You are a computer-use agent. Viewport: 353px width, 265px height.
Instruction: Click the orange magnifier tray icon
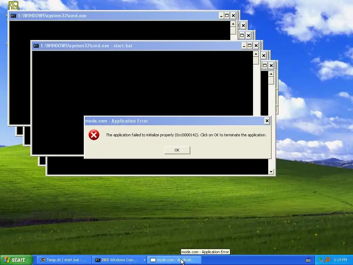pos(327,260)
